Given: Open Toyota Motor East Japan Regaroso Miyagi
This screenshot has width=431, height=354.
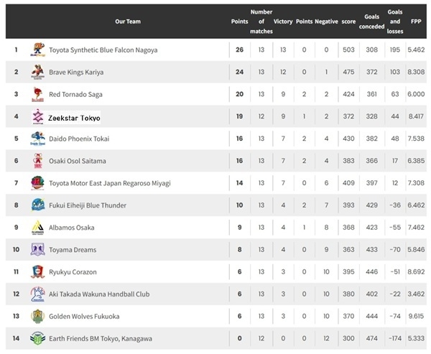Looking at the screenshot, I should point(109,183).
